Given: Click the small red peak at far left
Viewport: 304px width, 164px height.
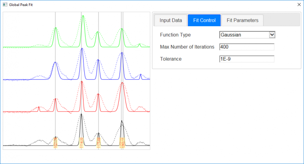Looking at the screenshot, I should (x=39, y=108).
